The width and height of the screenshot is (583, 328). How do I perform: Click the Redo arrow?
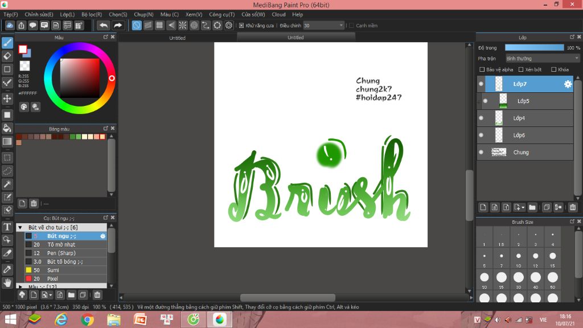pos(117,25)
